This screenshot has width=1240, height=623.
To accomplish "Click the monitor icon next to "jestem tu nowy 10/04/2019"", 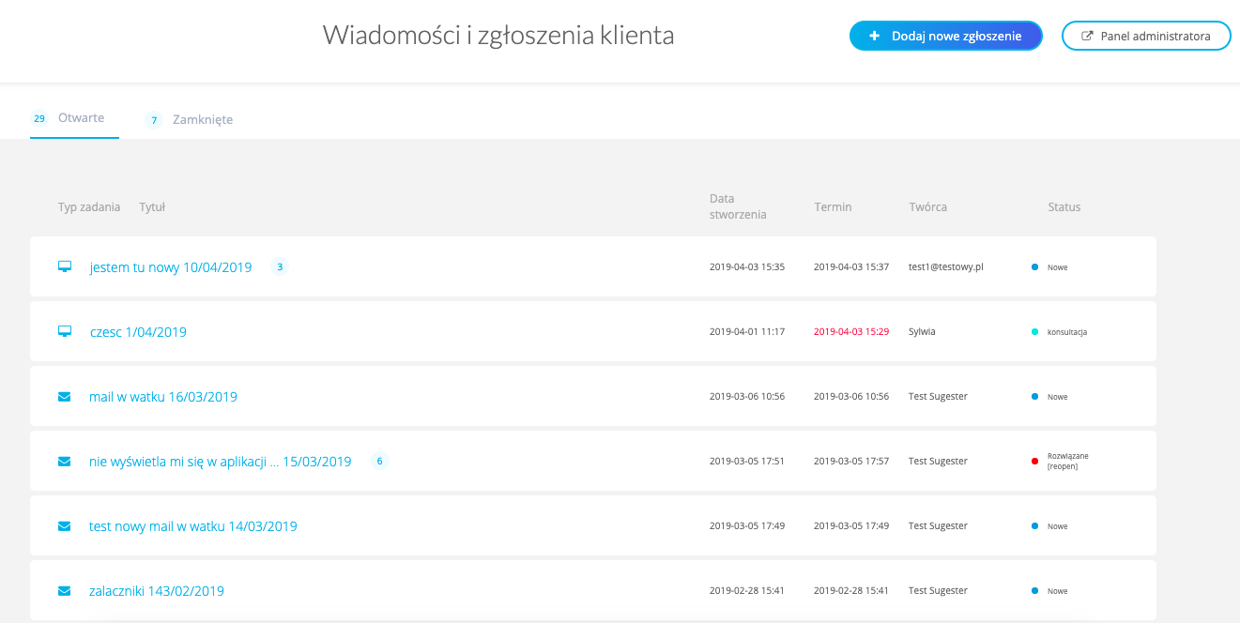I will 64,266.
